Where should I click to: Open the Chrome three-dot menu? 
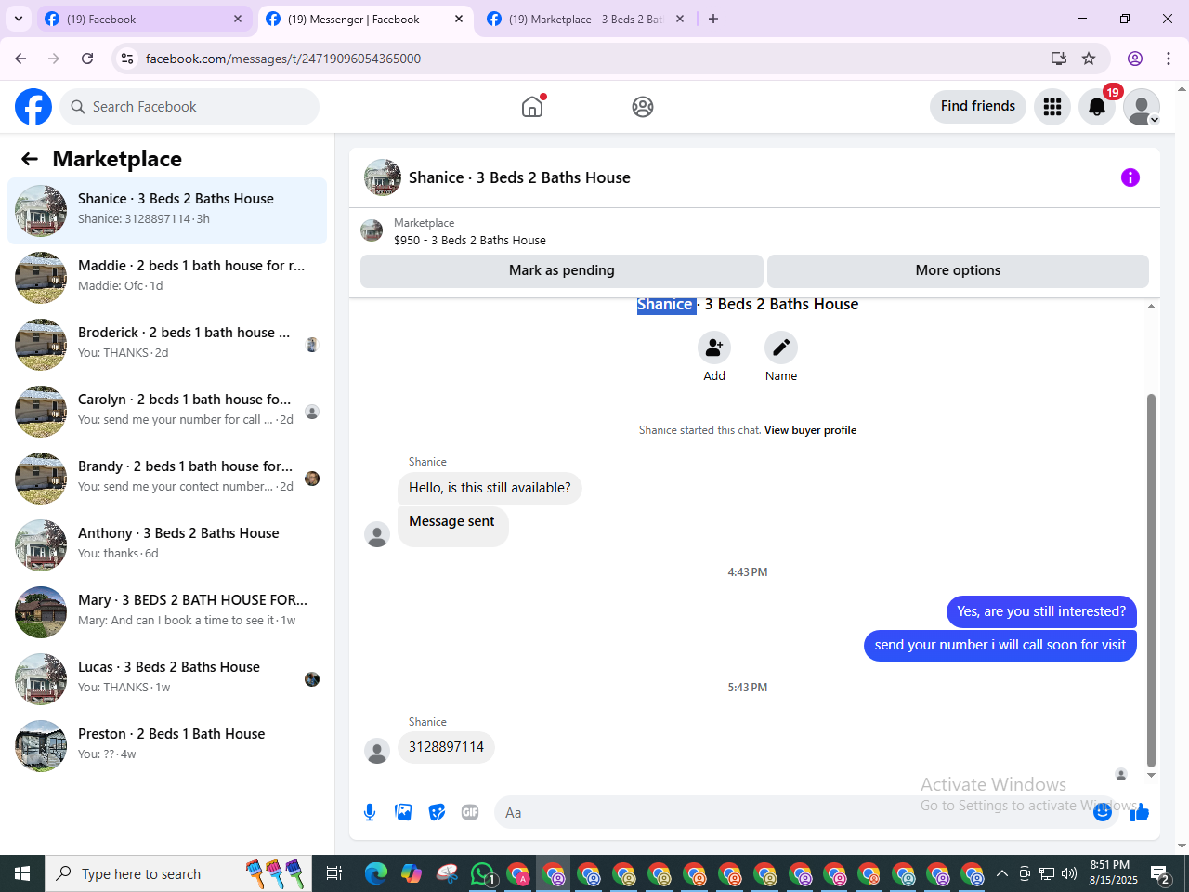[x=1169, y=59]
